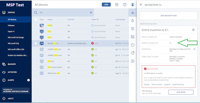Click the Hyper-V icon for test1

click(42, 32)
